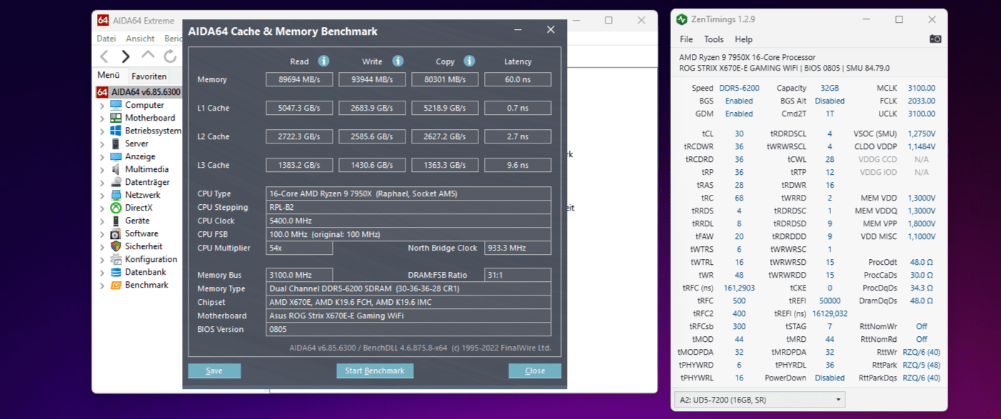1001x419 pixels.
Task: Click the DDR5-6200 speed value in ZenTimings
Action: tap(739, 89)
